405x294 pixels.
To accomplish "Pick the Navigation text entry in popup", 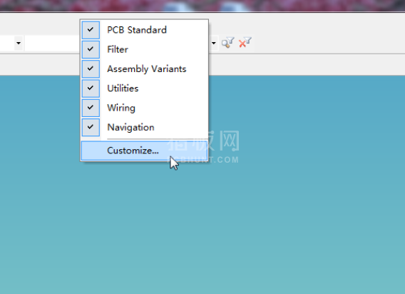I will (130, 128).
